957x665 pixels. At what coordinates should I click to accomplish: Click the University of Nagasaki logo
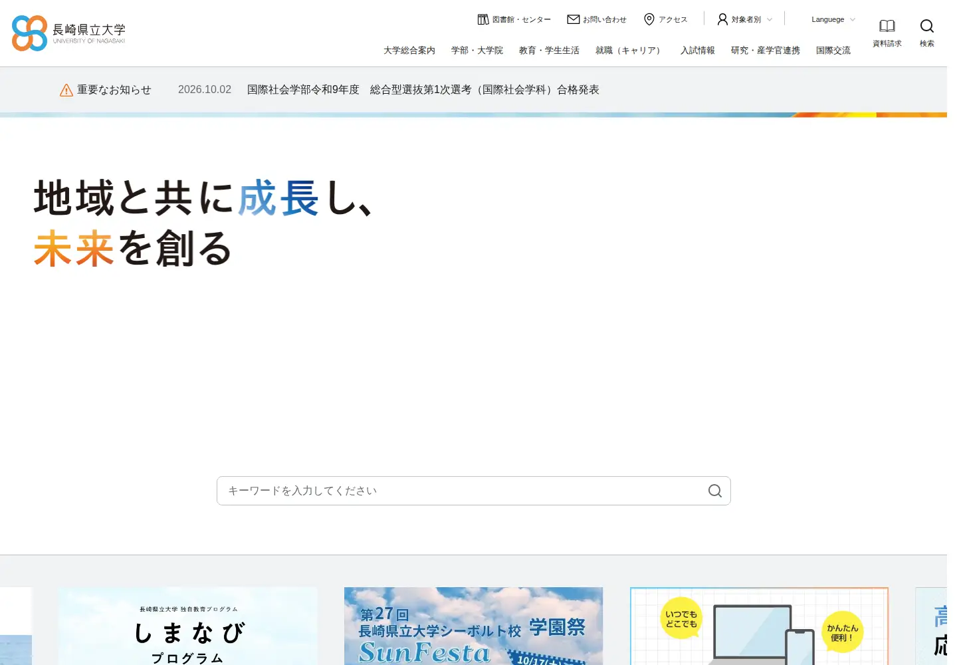pyautogui.click(x=68, y=33)
